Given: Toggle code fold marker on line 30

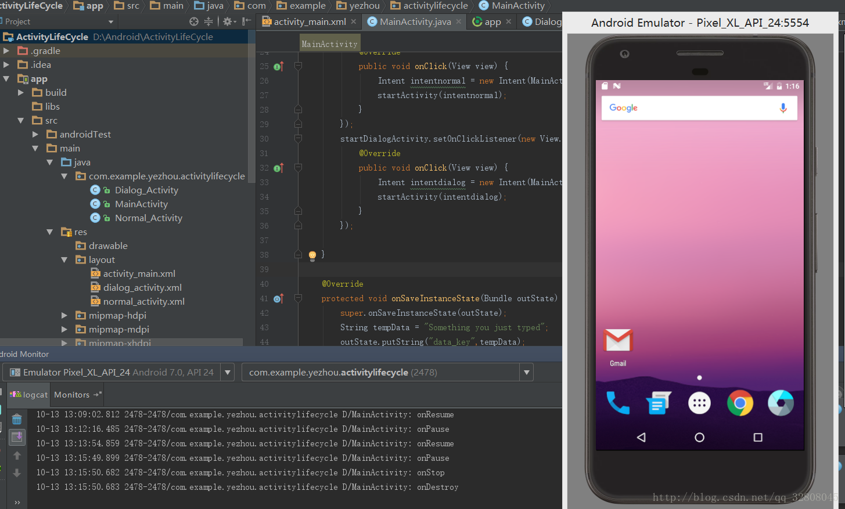Looking at the screenshot, I should (x=298, y=139).
